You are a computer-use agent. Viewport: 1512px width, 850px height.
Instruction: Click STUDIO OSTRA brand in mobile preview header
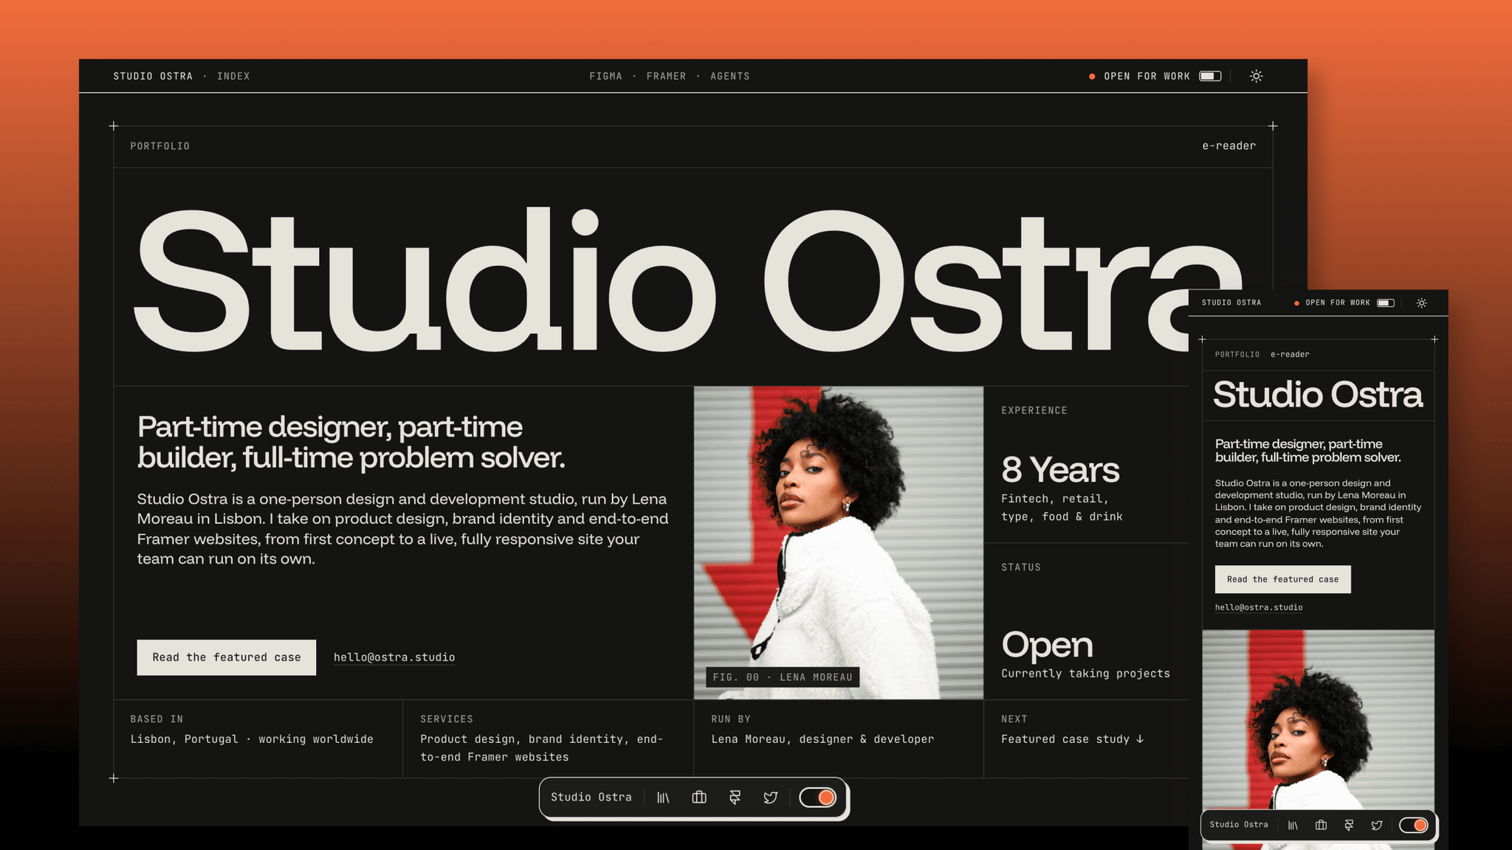(x=1231, y=303)
